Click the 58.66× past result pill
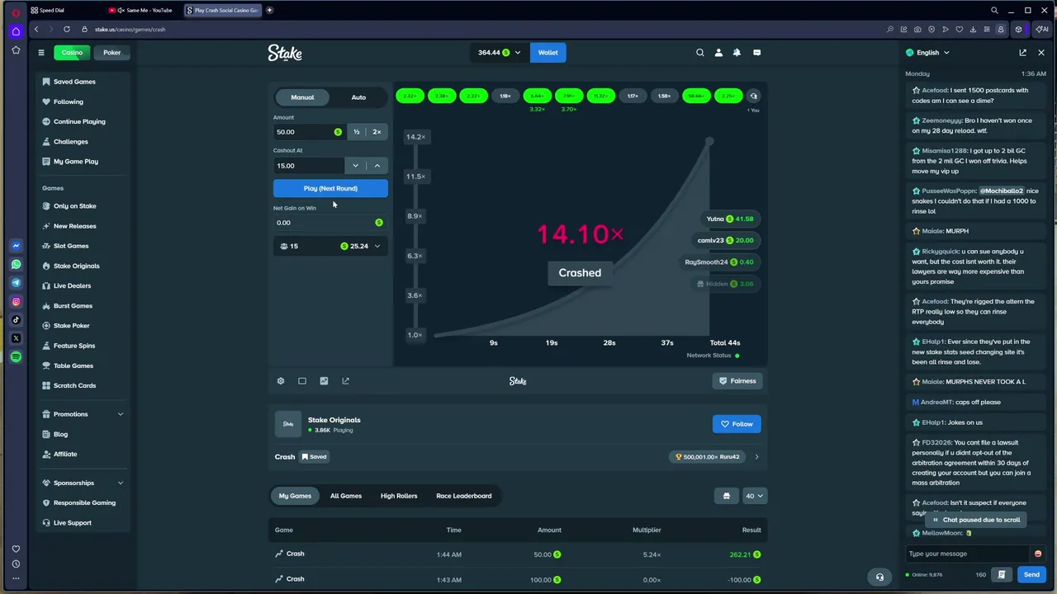 tap(696, 97)
